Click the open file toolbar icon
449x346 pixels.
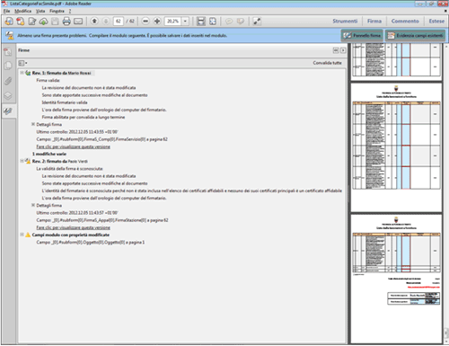(x=9, y=22)
